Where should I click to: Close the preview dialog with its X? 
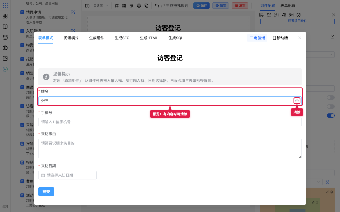(x=300, y=38)
